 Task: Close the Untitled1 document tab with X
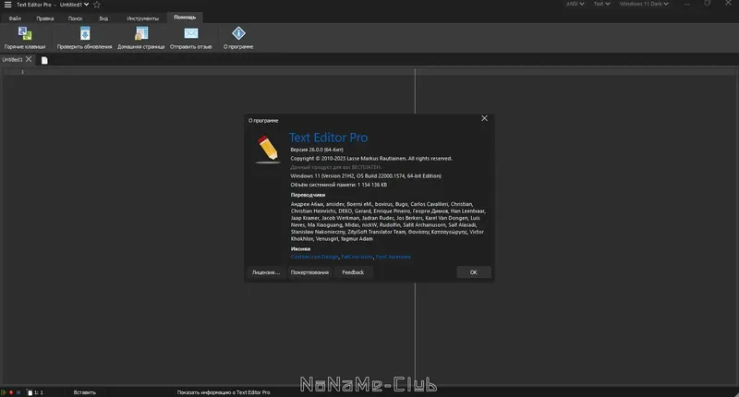[29, 59]
